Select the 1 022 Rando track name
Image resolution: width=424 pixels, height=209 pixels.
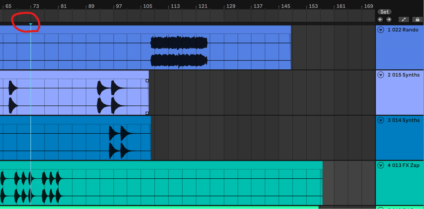403,30
